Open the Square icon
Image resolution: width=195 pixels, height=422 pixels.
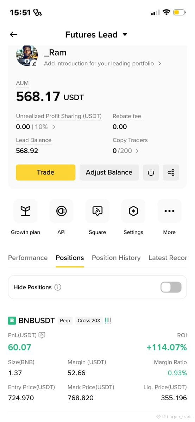pyautogui.click(x=97, y=211)
